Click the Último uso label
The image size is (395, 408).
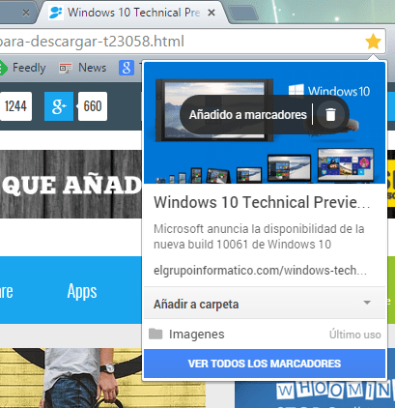355,335
